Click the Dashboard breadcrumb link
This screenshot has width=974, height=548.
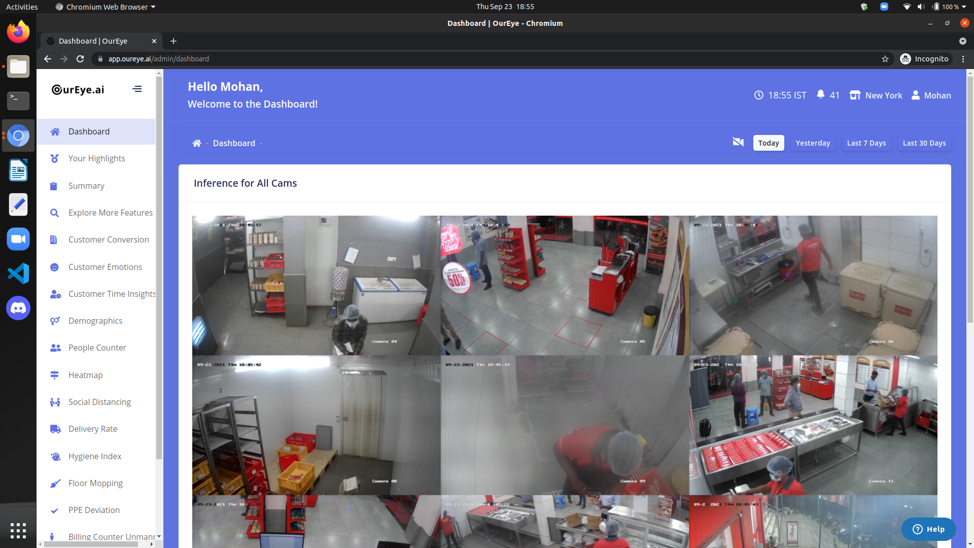[234, 143]
